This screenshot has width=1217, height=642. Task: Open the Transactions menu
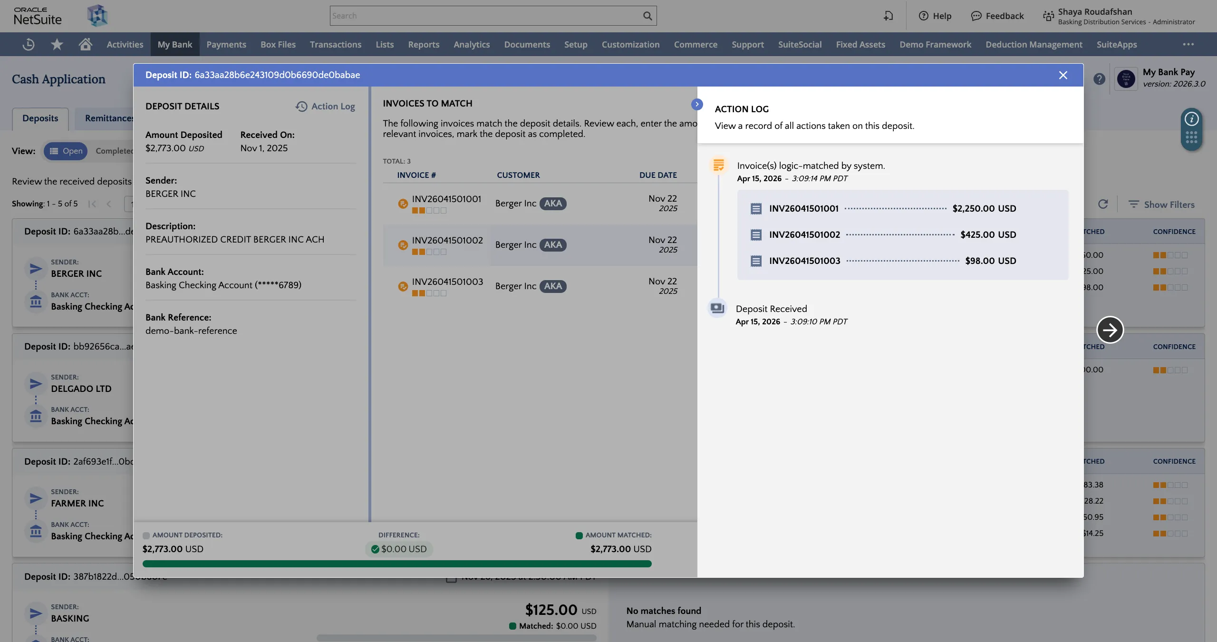(336, 44)
